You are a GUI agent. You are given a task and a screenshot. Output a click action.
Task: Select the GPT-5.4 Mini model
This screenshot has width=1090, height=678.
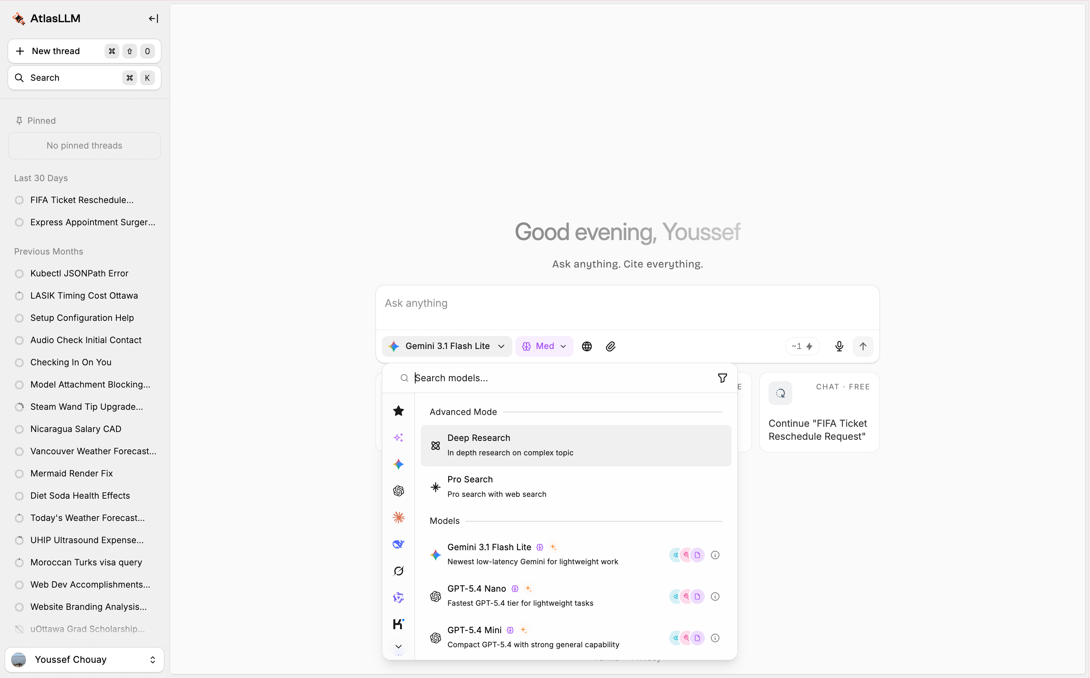pyautogui.click(x=576, y=637)
